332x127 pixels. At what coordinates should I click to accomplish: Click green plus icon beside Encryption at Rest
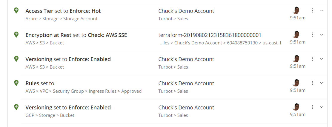coord(16,35)
